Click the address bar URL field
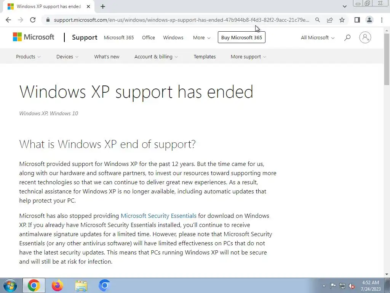This screenshot has width=390, height=293. coord(182,20)
